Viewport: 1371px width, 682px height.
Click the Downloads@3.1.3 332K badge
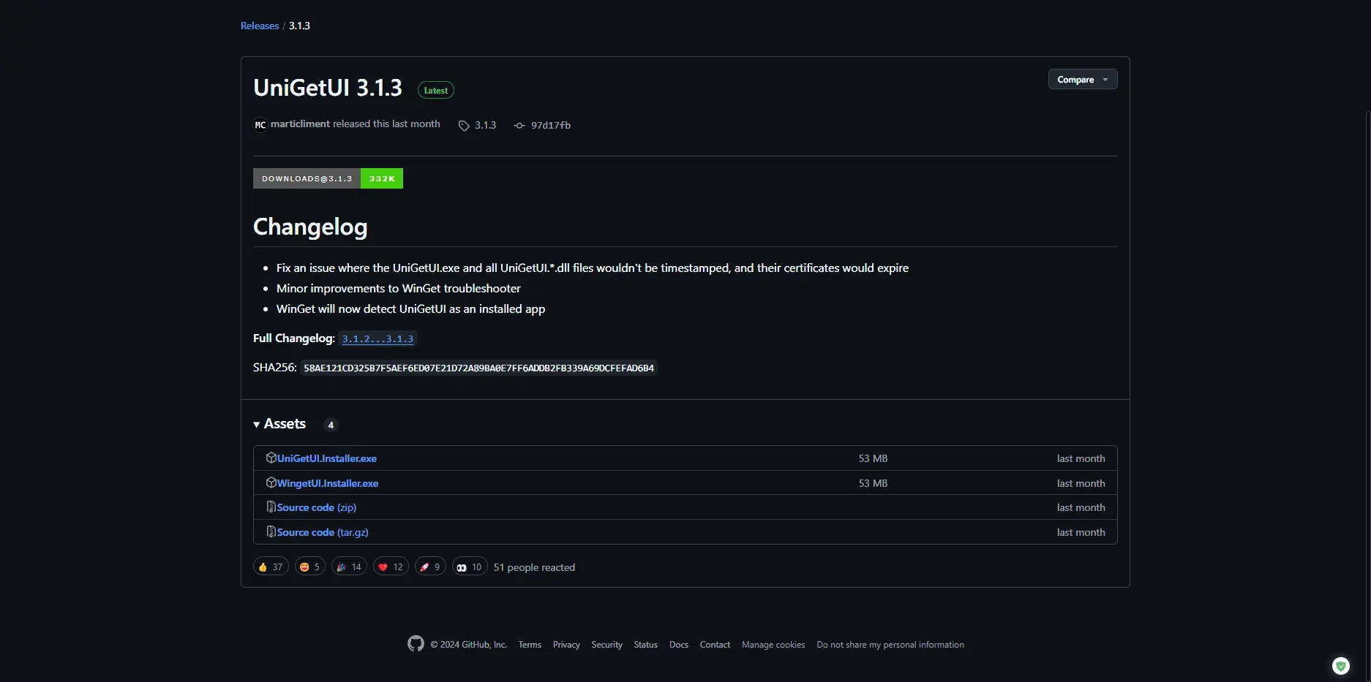coord(328,178)
